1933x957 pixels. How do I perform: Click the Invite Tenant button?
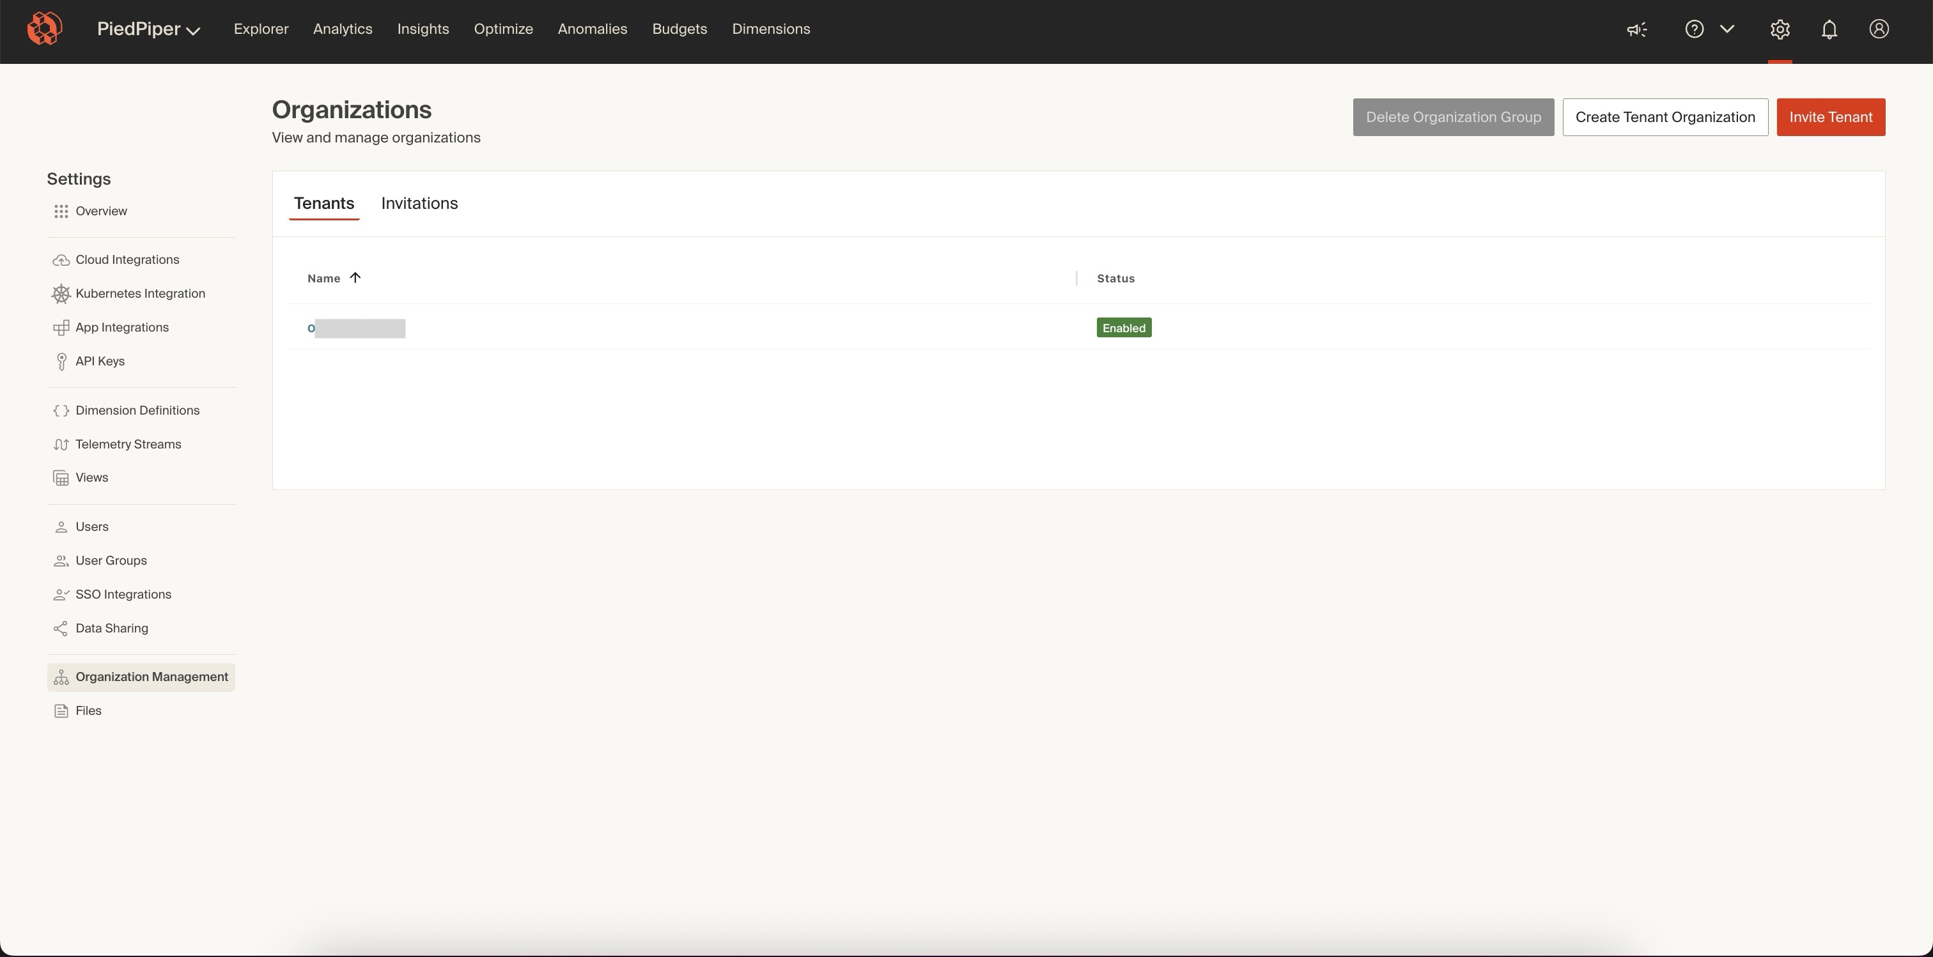(x=1831, y=117)
